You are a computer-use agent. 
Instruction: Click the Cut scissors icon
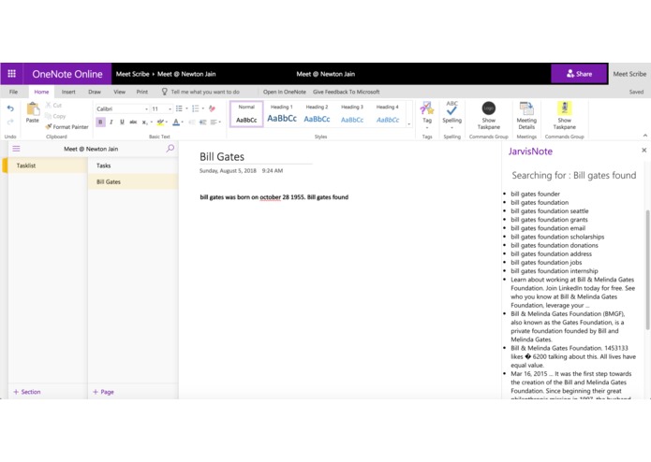(x=48, y=106)
